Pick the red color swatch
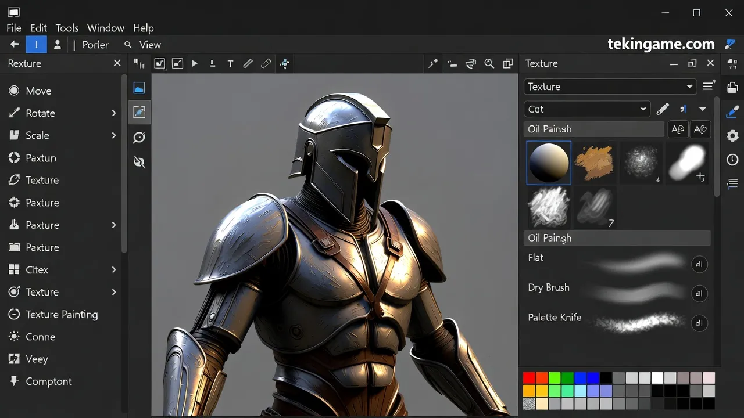Screen dimensions: 744x418 click(529, 378)
